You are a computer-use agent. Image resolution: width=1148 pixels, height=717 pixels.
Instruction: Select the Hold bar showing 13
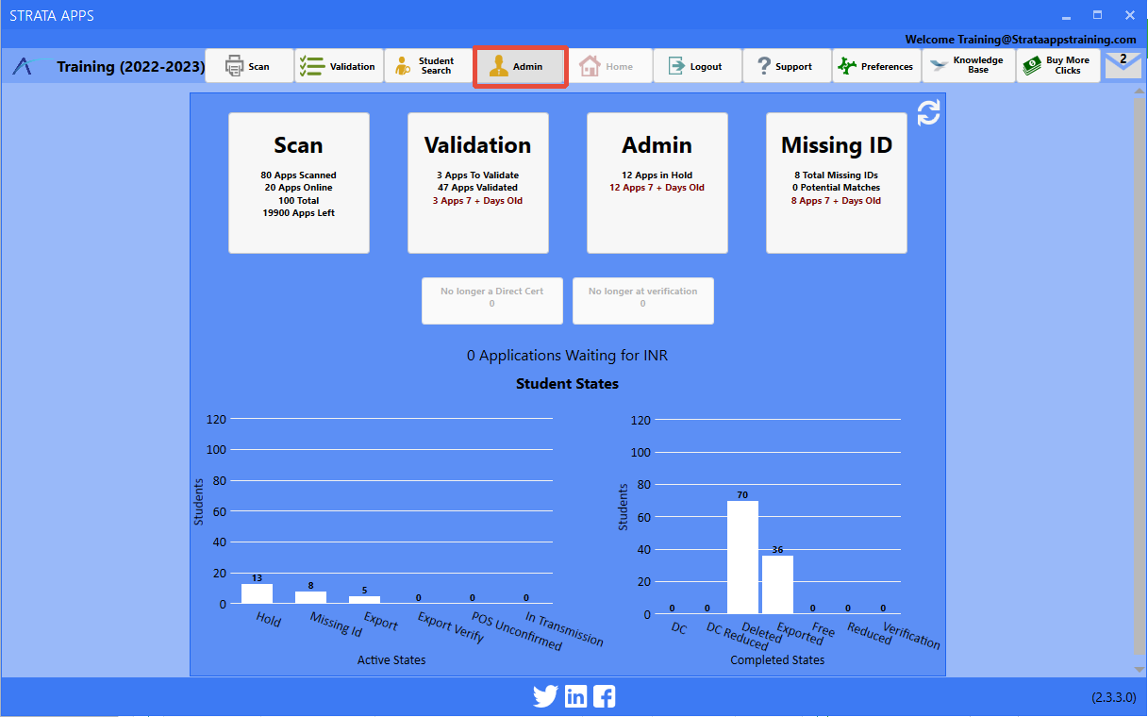point(257,593)
